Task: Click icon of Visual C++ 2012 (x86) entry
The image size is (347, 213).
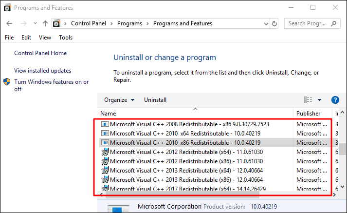Action: 105,161
